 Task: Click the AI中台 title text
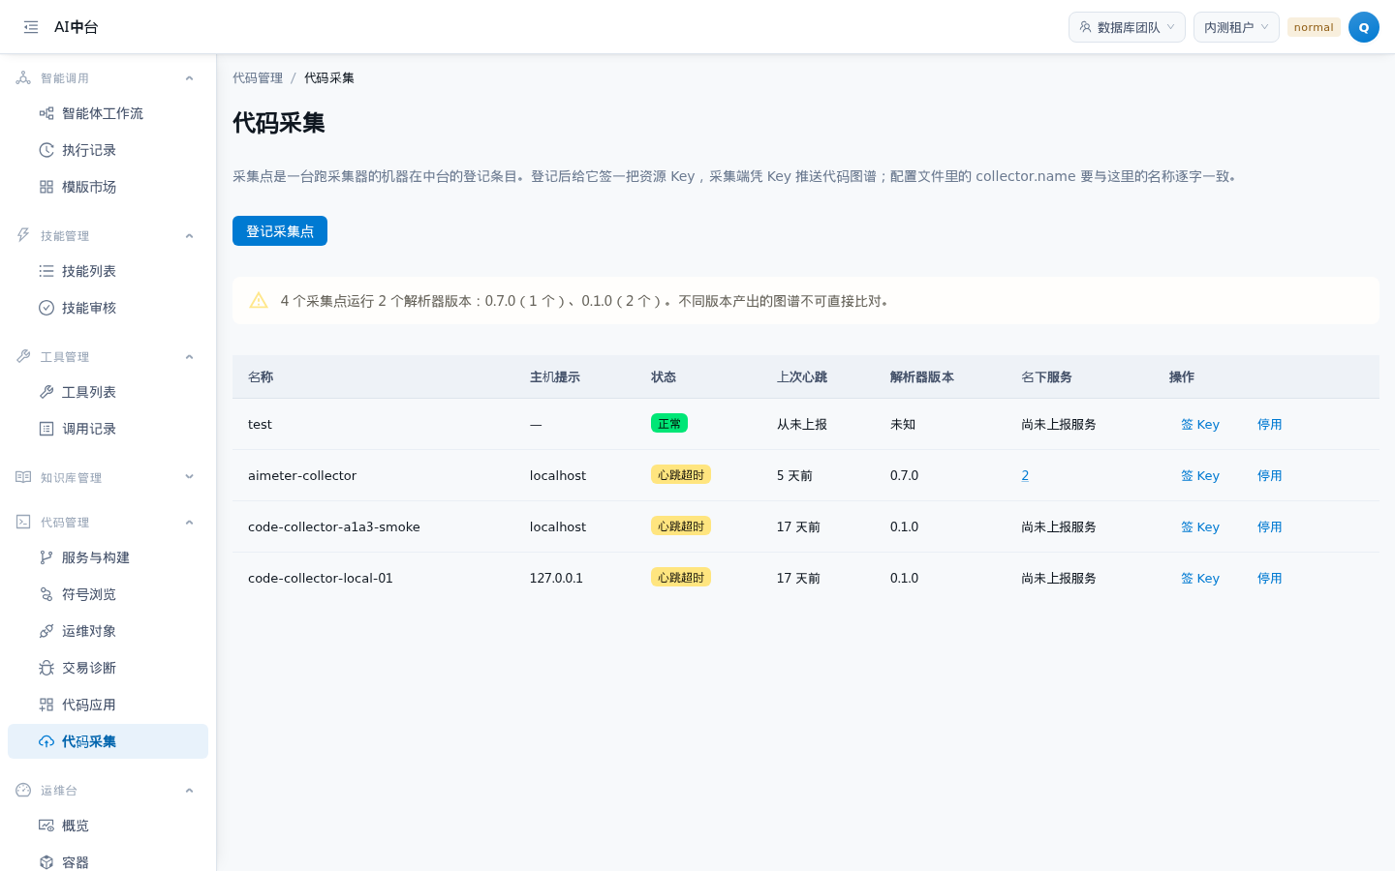(77, 27)
